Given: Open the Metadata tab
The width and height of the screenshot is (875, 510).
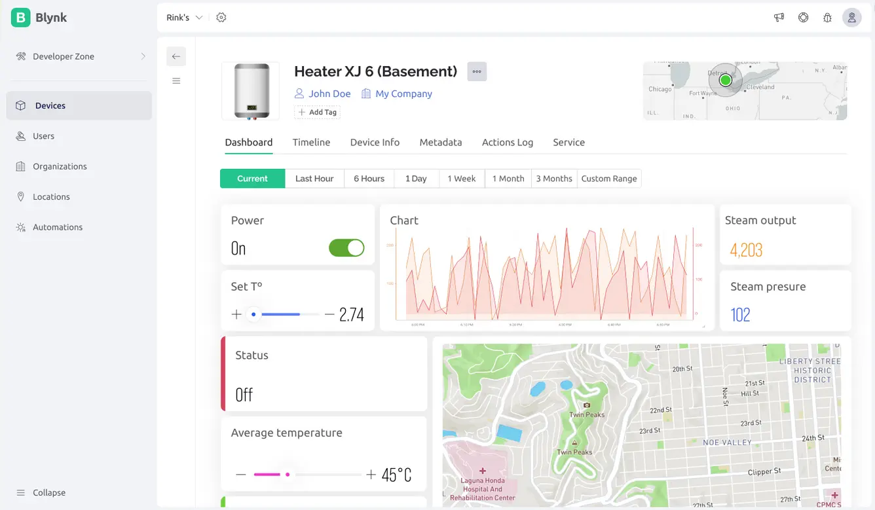Looking at the screenshot, I should [x=440, y=142].
